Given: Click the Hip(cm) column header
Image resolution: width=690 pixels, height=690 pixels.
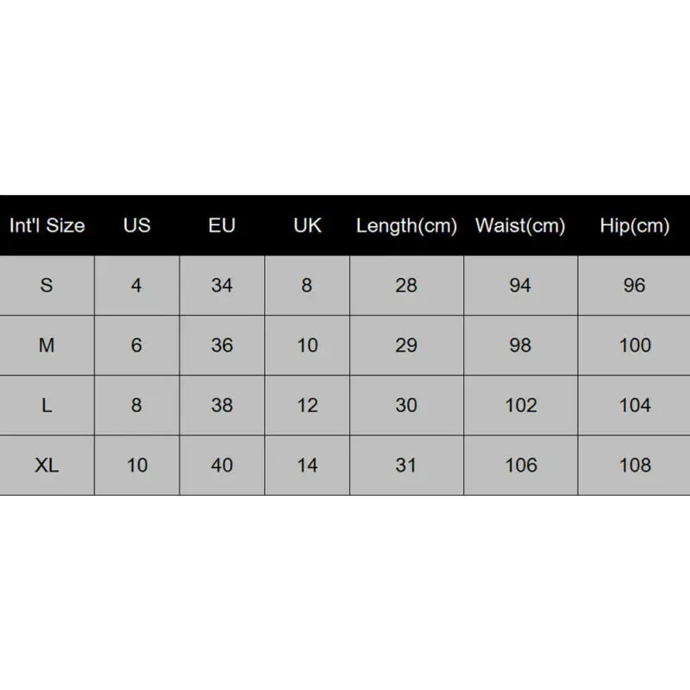Looking at the screenshot, I should 635,226.
